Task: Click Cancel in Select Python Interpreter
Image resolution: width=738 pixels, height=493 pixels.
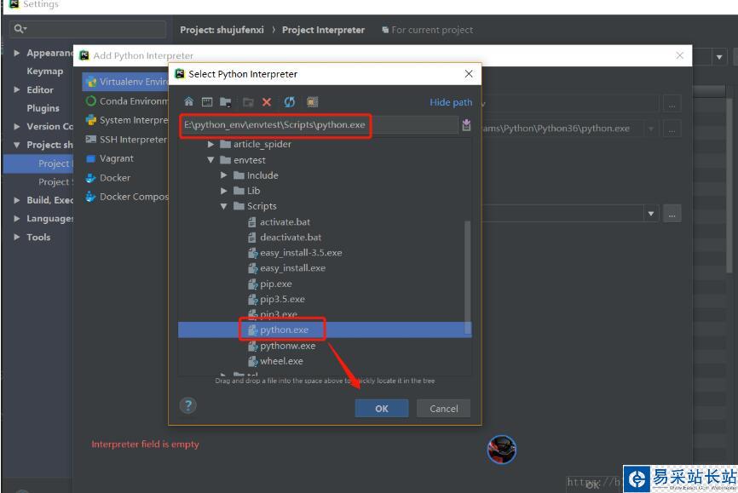Action: (443, 409)
